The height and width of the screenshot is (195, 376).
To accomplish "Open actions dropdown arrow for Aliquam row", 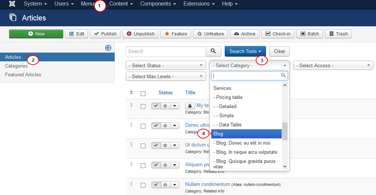I will click(x=175, y=165).
